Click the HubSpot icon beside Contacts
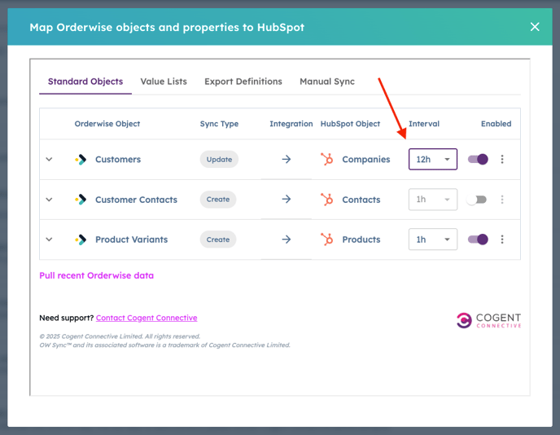This screenshot has width=560, height=435. pyautogui.click(x=326, y=200)
